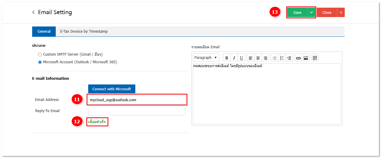This screenshot has width=381, height=158.
Task: Insert a table into the email
Action: point(315,58)
